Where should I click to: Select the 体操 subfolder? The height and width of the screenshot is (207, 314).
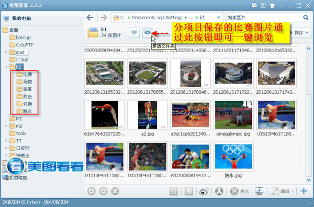[25, 104]
